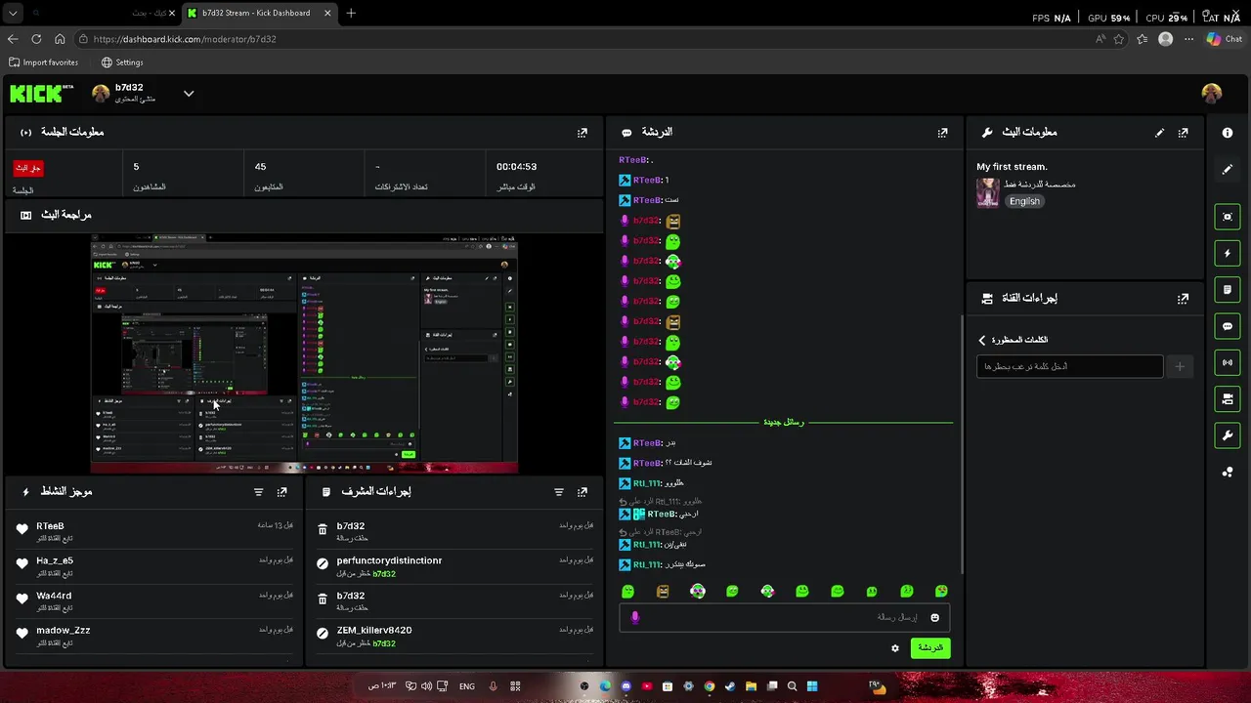
Task: Pop out the moderator actions panel
Action: pyautogui.click(x=582, y=492)
